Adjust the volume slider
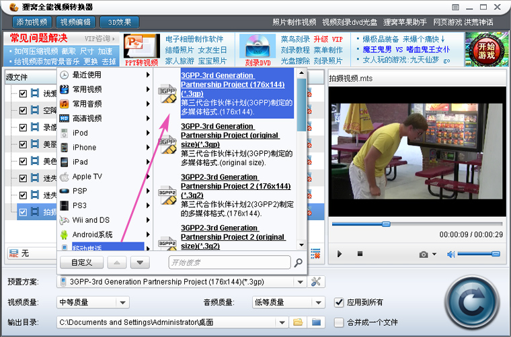Image resolution: width=511 pixels, height=337 pixels. (479, 254)
